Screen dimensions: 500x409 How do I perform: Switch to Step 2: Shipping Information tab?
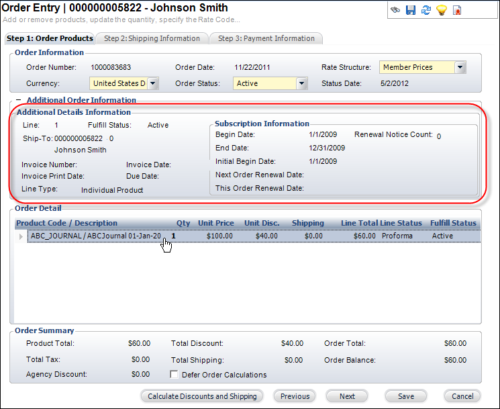point(152,38)
